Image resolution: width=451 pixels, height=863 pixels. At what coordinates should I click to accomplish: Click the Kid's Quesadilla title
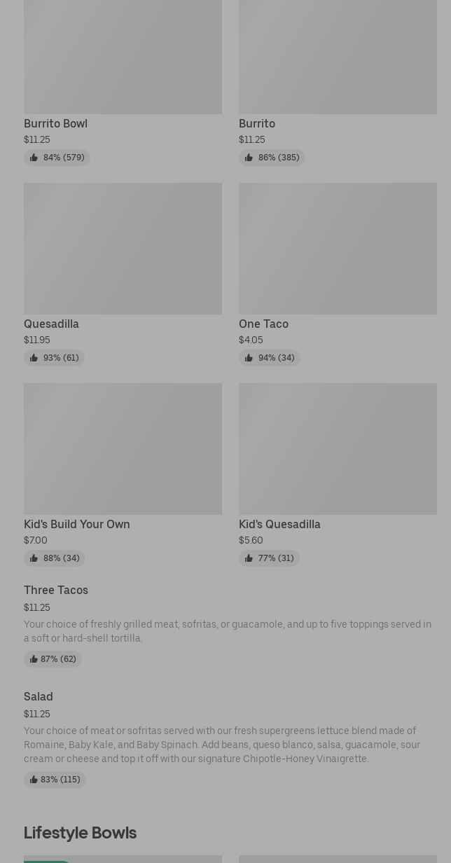(x=279, y=525)
